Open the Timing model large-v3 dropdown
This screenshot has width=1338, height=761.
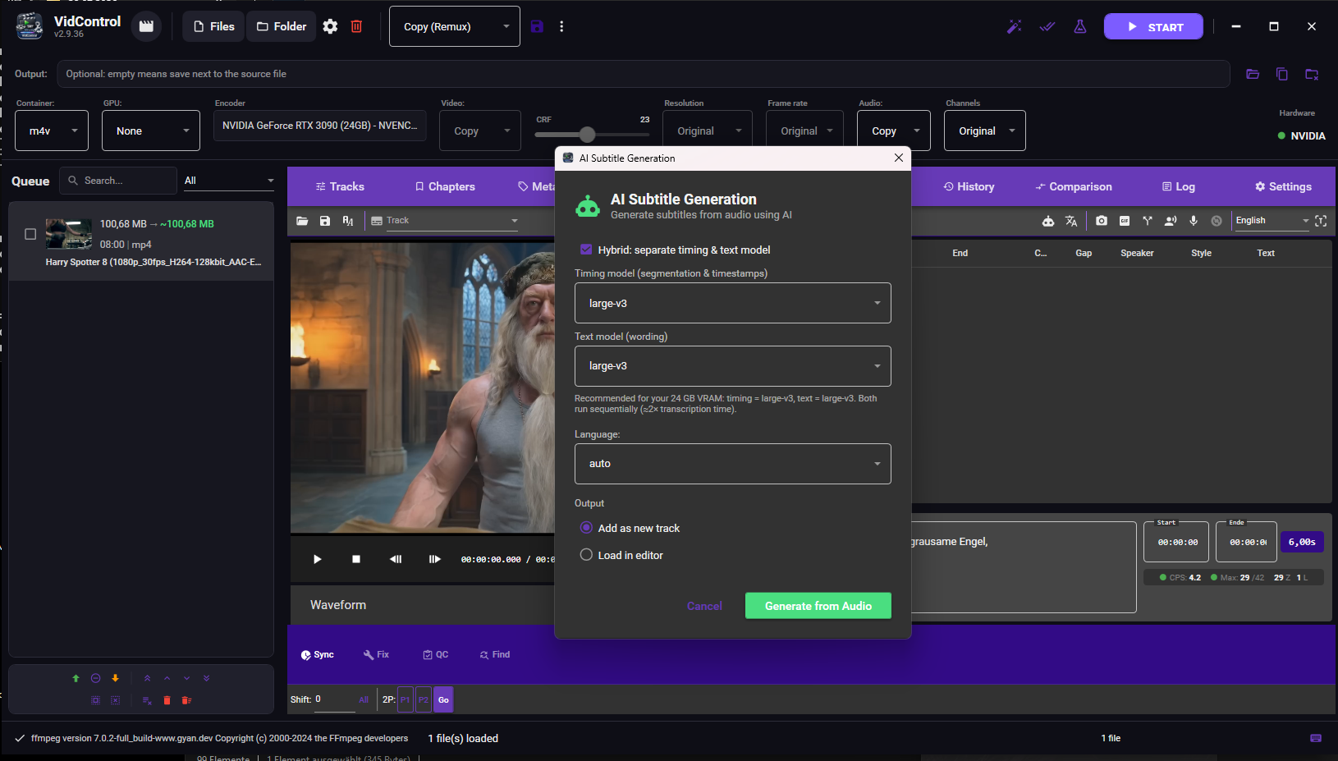click(733, 303)
